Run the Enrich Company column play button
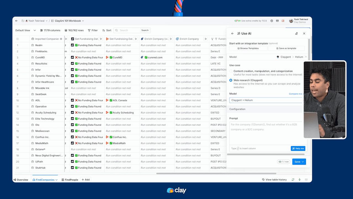Image resolution: width=353 pixels, height=199 pixels. [206, 39]
